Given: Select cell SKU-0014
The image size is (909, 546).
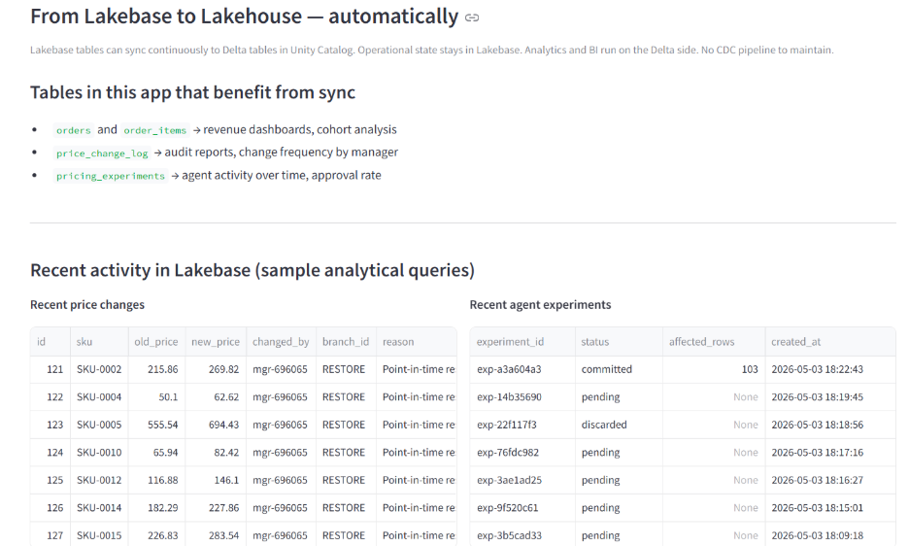Looking at the screenshot, I should coord(99,508).
